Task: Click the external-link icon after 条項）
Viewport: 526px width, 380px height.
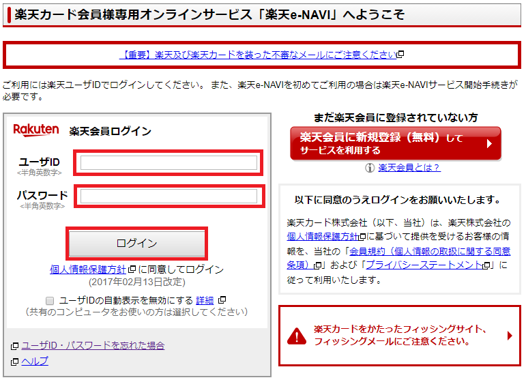Action: [317, 265]
